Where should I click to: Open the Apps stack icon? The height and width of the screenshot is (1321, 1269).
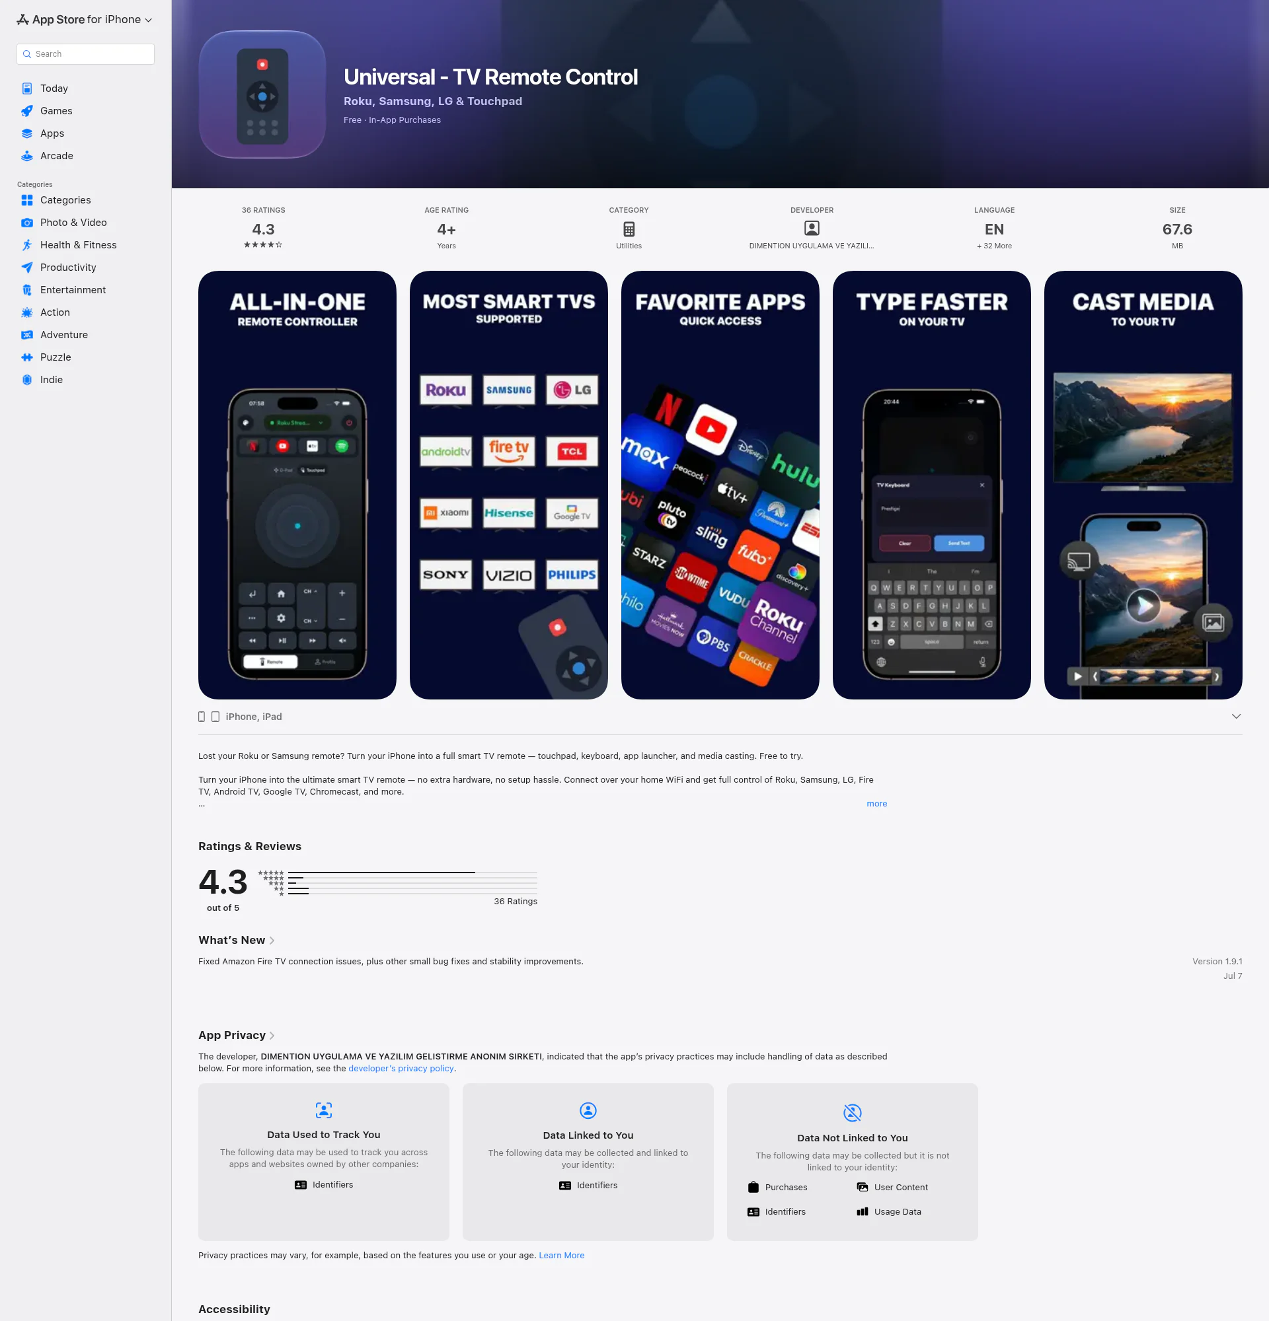click(x=27, y=133)
